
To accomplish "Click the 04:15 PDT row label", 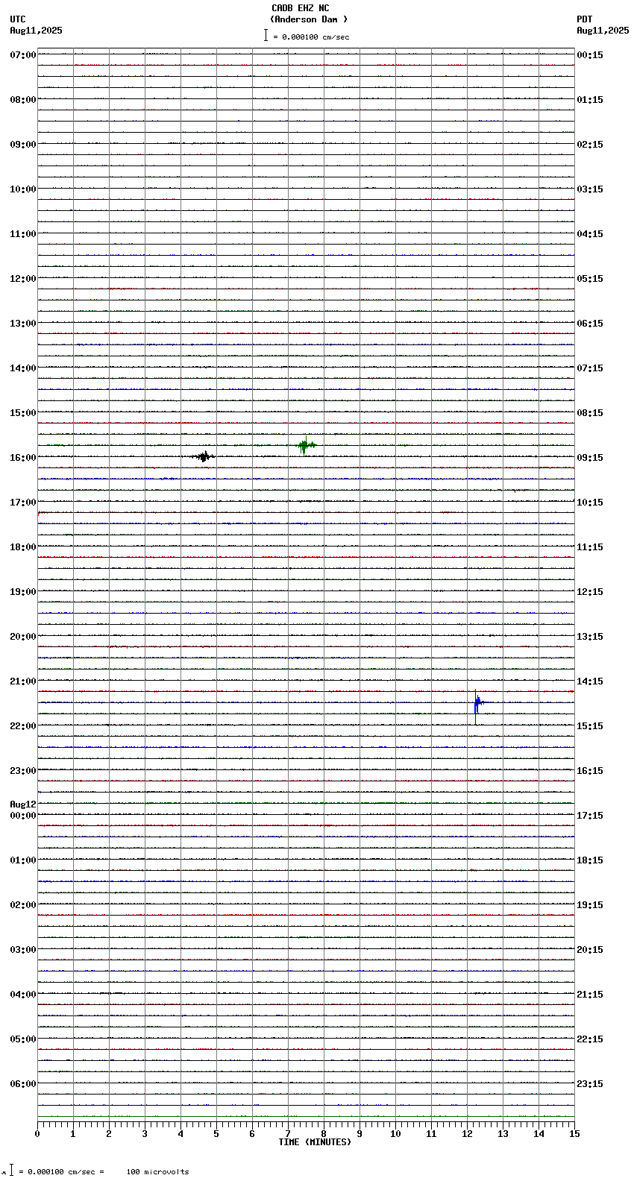I will coord(590,234).
